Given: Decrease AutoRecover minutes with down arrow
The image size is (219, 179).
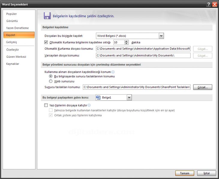Looking at the screenshot, I should (126, 43).
